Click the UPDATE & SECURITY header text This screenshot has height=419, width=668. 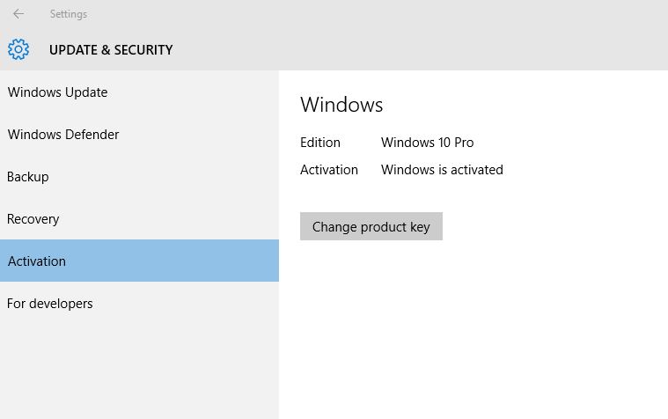(111, 50)
